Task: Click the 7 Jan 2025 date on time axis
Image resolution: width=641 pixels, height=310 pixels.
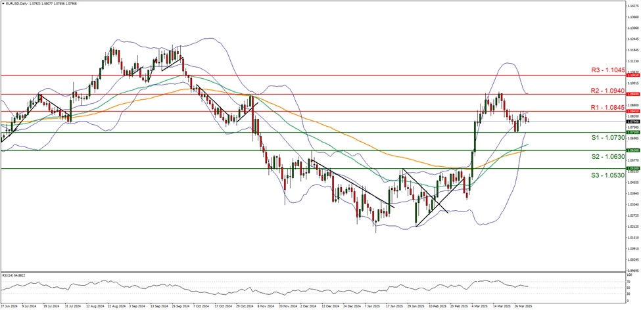Action: [x=372, y=305]
